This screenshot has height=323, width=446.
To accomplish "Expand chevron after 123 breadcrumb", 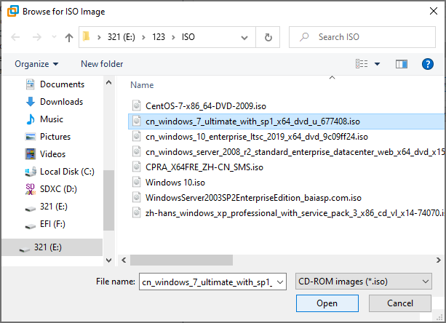I will coord(173,38).
